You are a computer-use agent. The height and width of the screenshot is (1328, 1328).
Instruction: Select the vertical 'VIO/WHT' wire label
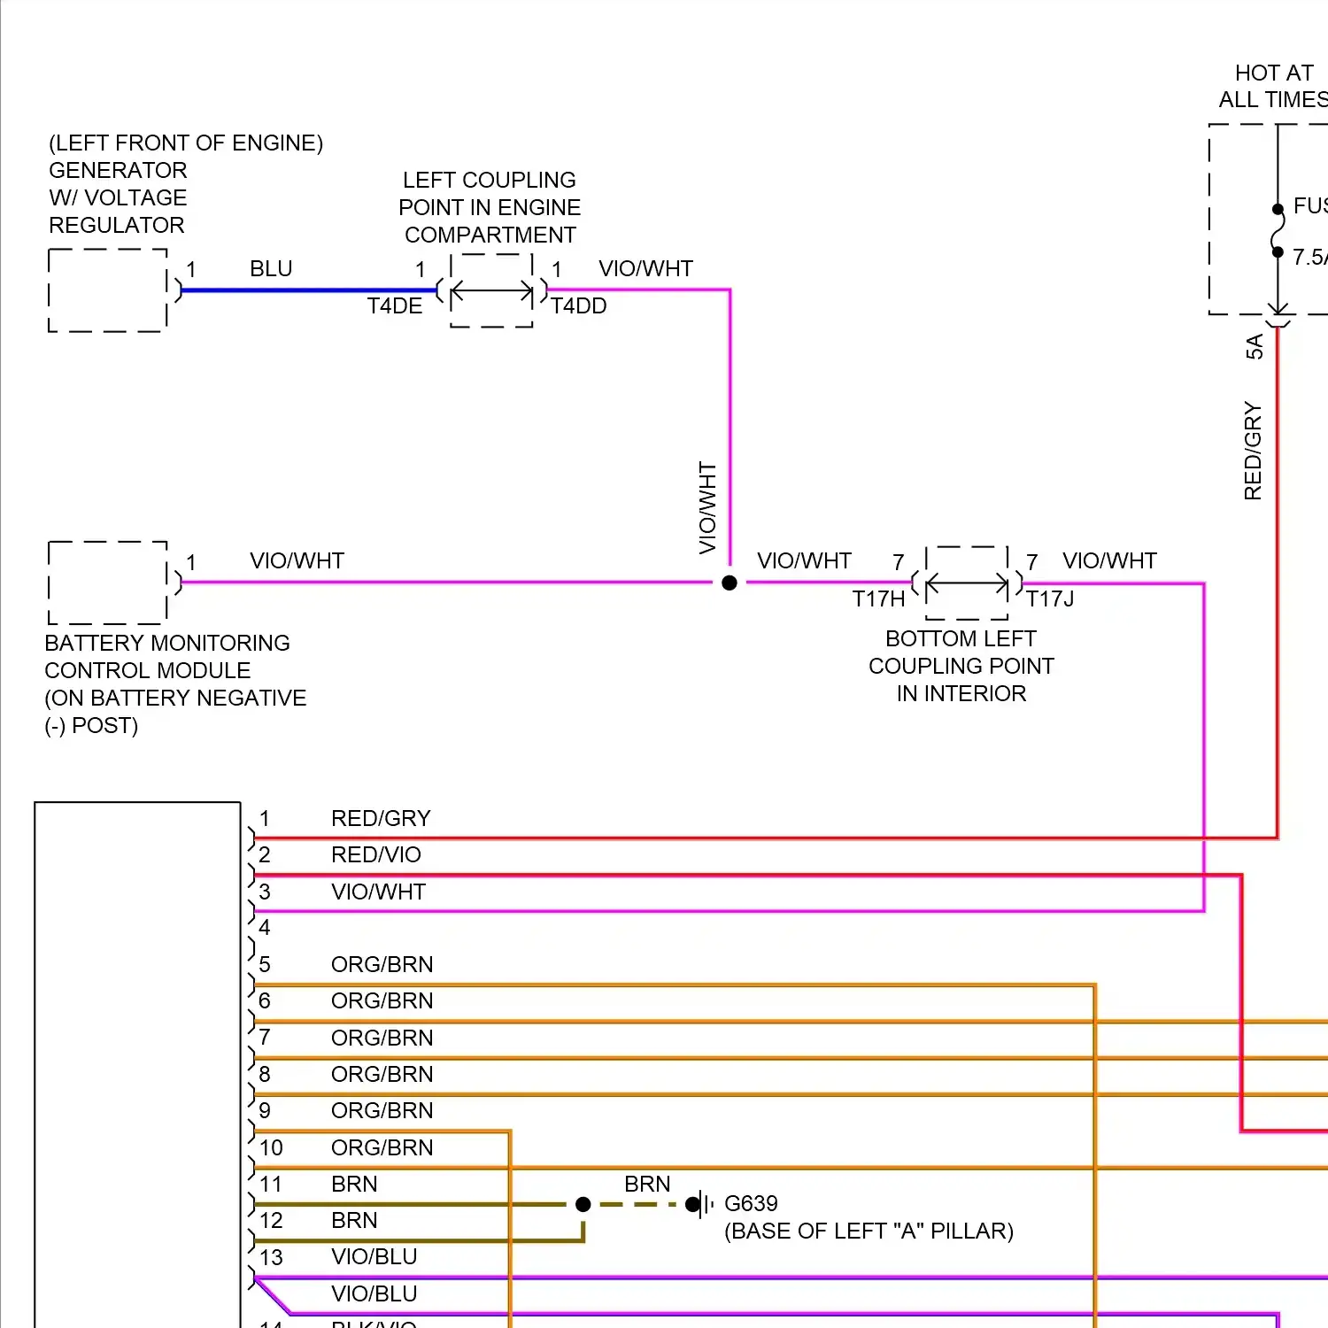tap(707, 508)
